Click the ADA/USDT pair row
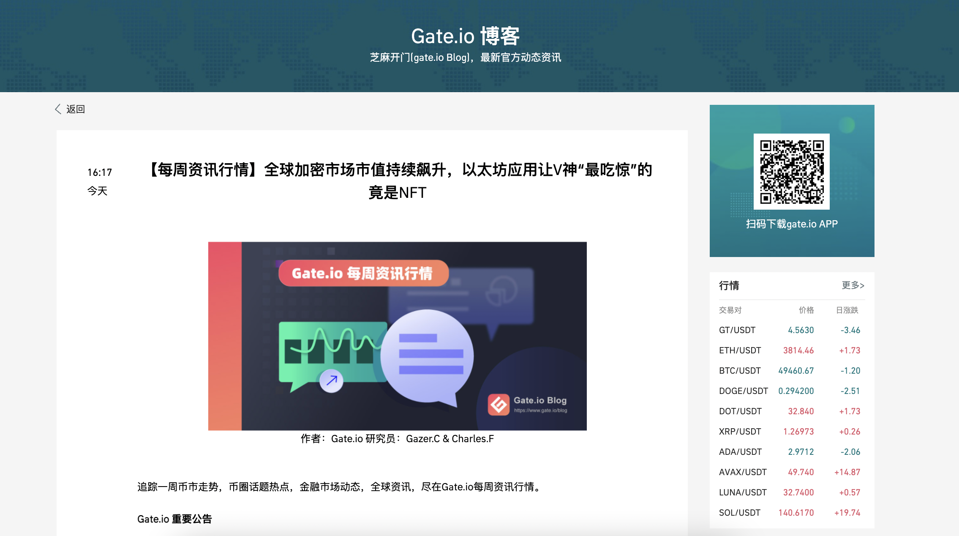Screen dimensions: 959x536 (740, 452)
